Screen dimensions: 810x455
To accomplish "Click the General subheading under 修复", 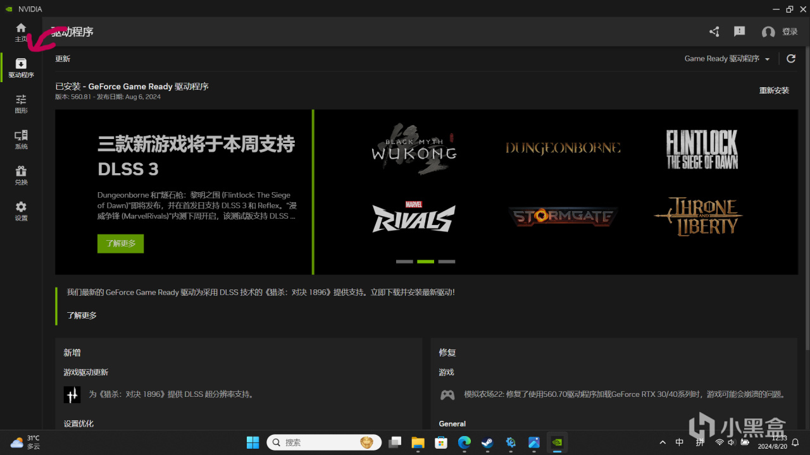I will pos(452,423).
